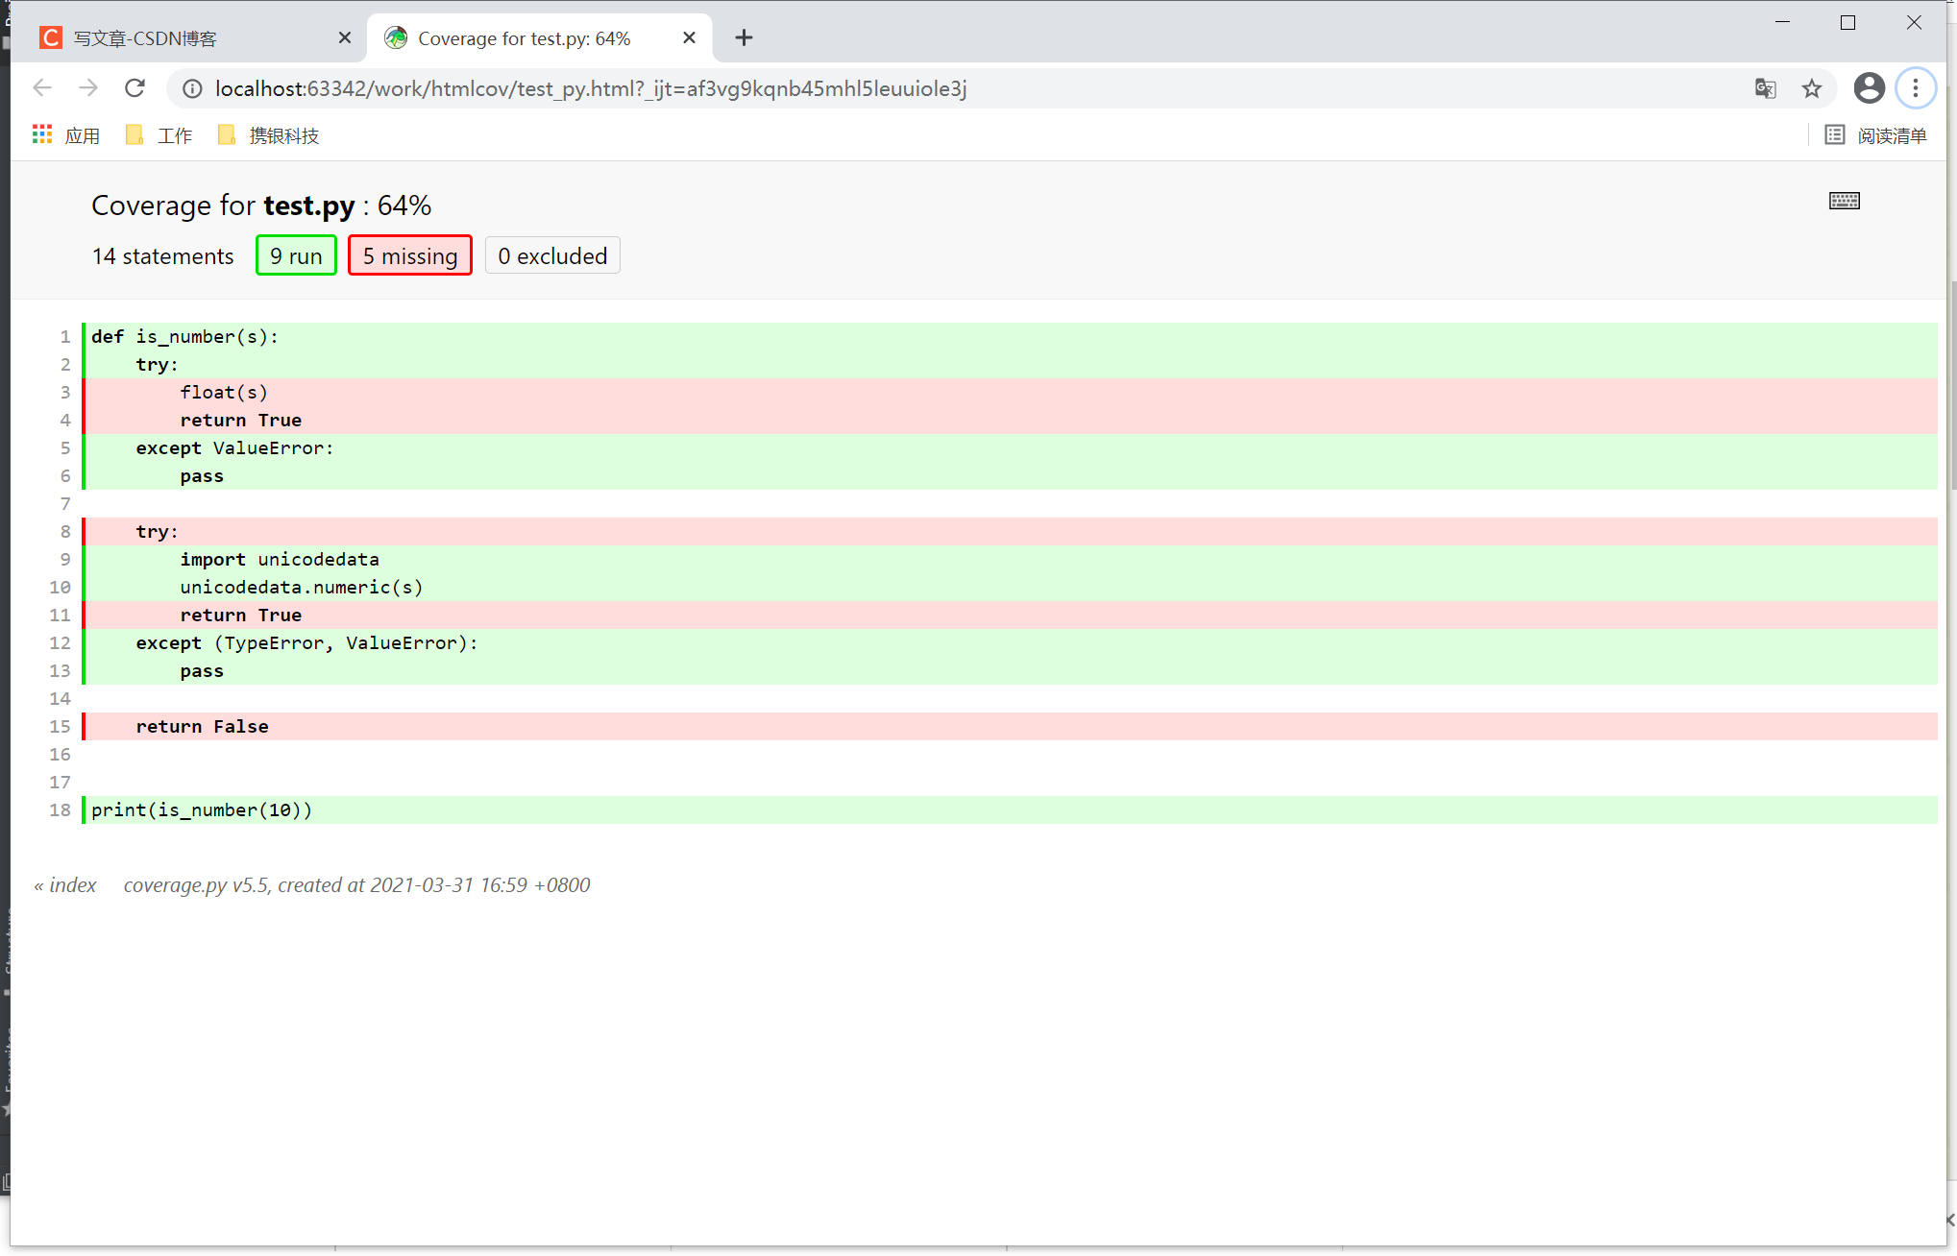Follow the « index link

coord(65,884)
